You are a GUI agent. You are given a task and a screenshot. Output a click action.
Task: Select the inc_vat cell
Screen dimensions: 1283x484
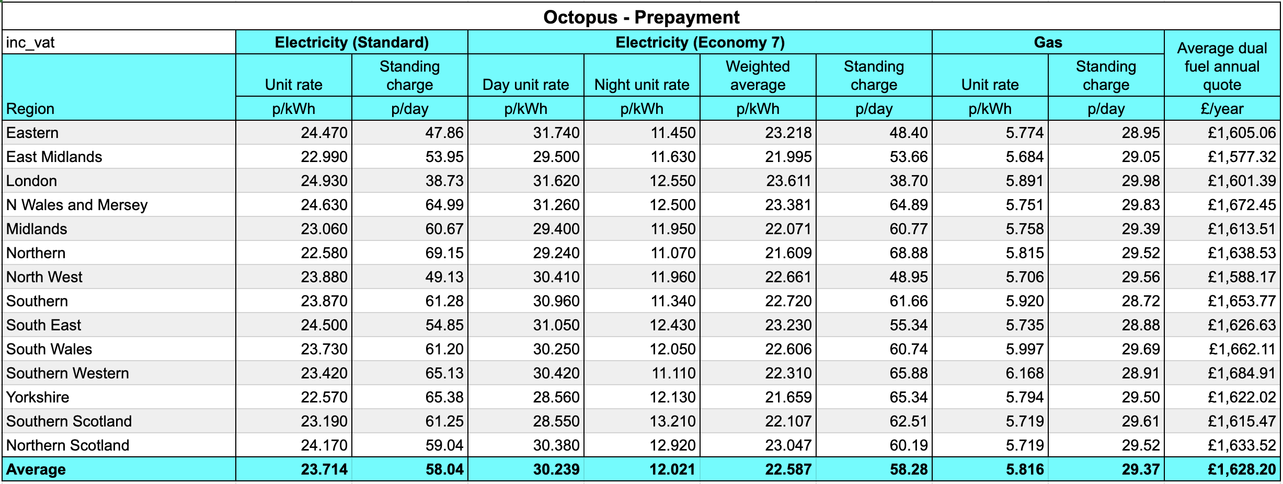(x=119, y=42)
